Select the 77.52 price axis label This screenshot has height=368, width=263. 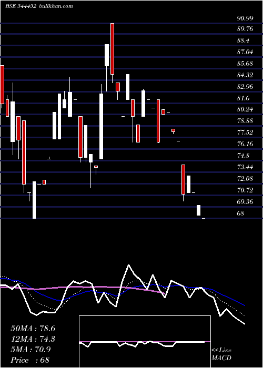point(245,132)
